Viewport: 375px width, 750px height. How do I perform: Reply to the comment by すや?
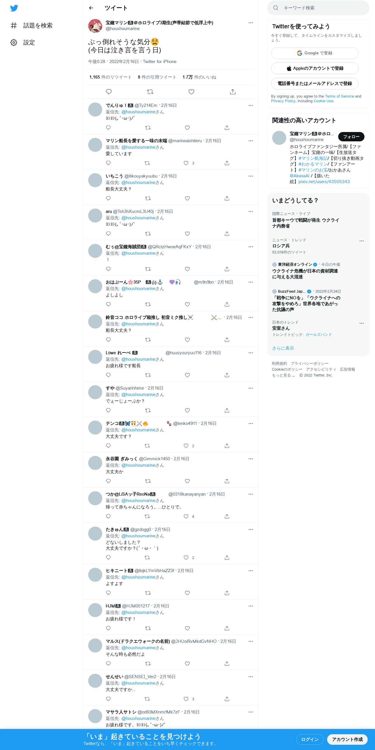(x=108, y=410)
